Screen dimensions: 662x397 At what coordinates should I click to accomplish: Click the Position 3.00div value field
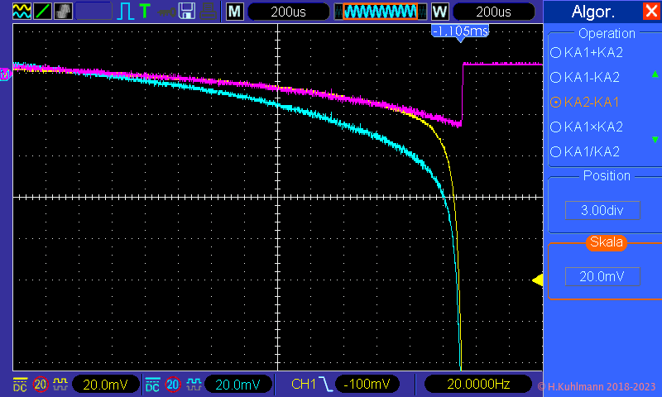602,210
